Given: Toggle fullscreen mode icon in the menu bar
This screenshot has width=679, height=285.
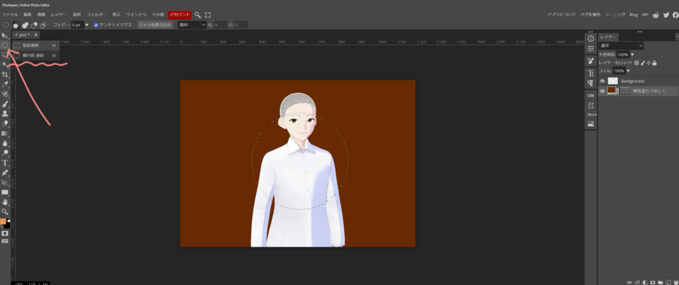Looking at the screenshot, I should (208, 14).
